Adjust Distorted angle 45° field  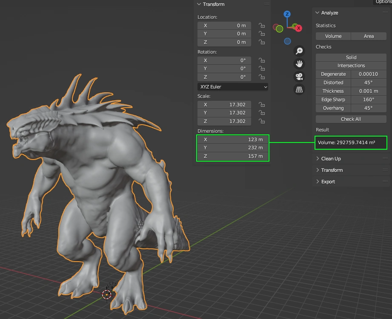click(369, 83)
